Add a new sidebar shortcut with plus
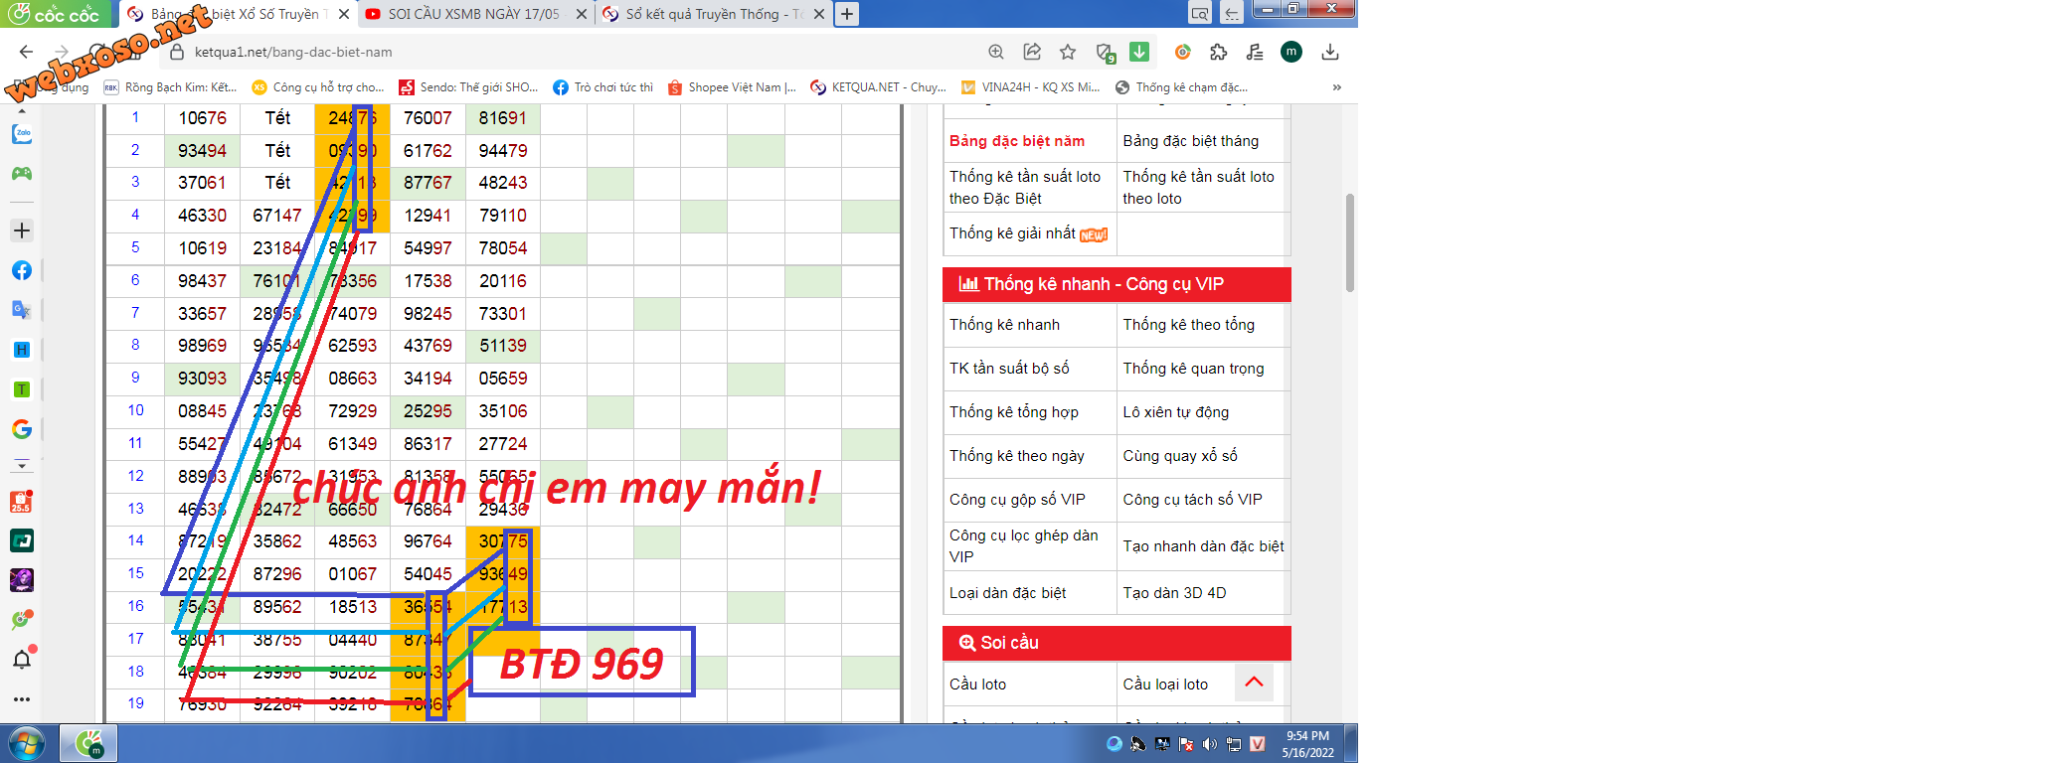 [22, 230]
